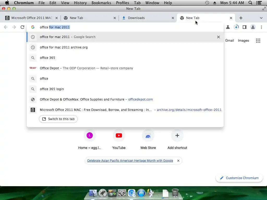
Task: Open Spotlight search icon in menu bar
Action: coord(250,3)
